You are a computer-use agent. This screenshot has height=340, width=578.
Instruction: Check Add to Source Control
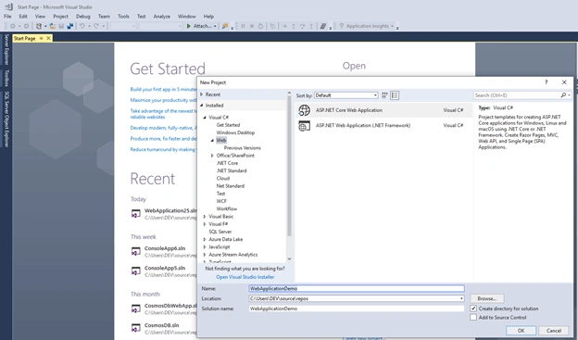473,317
